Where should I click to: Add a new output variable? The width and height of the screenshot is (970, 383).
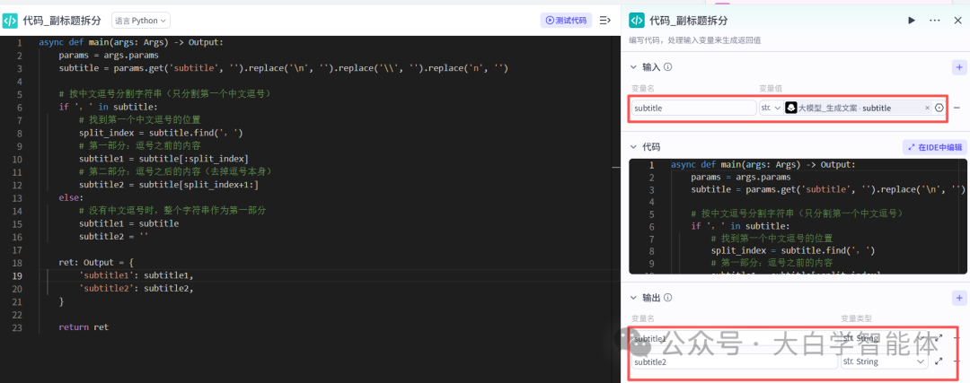pos(958,298)
